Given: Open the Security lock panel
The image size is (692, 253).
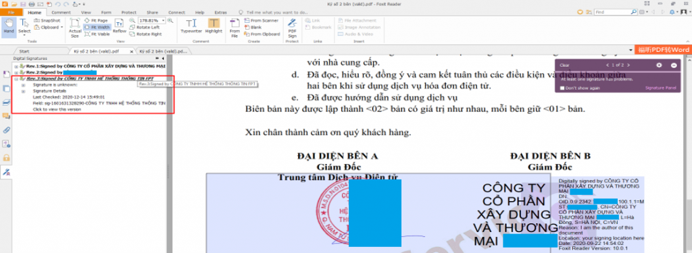Looking at the screenshot, I should [6, 158].
